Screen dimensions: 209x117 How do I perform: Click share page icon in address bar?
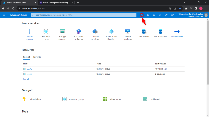click(x=175, y=8)
